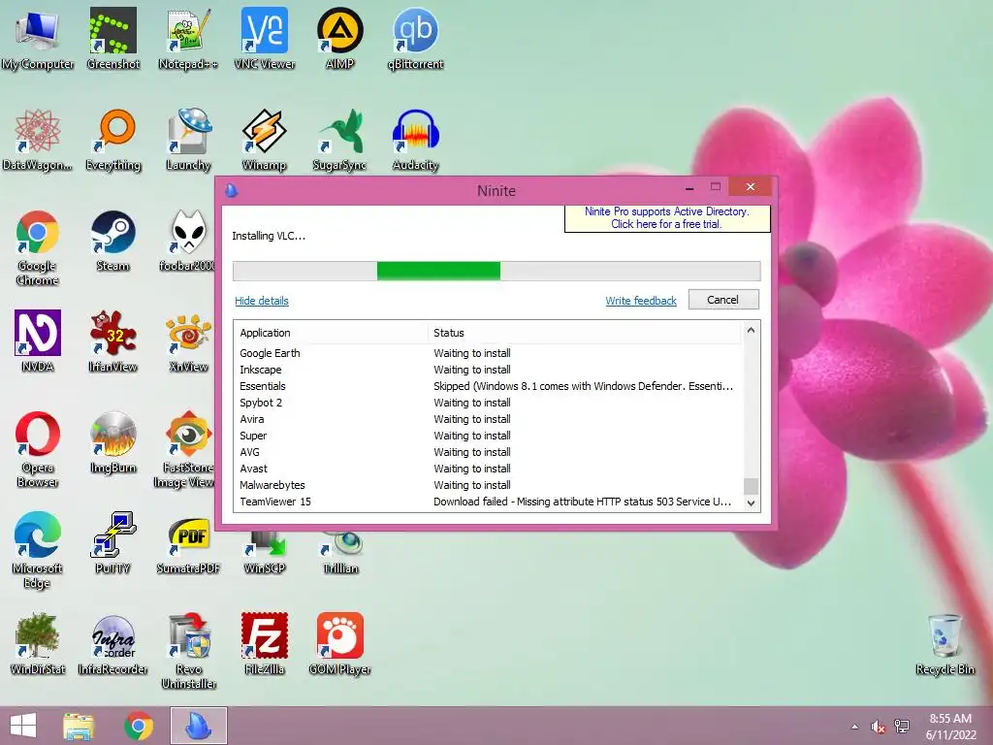Click the Ninite icon in the title bar
This screenshot has height=745, width=993.
click(x=231, y=190)
